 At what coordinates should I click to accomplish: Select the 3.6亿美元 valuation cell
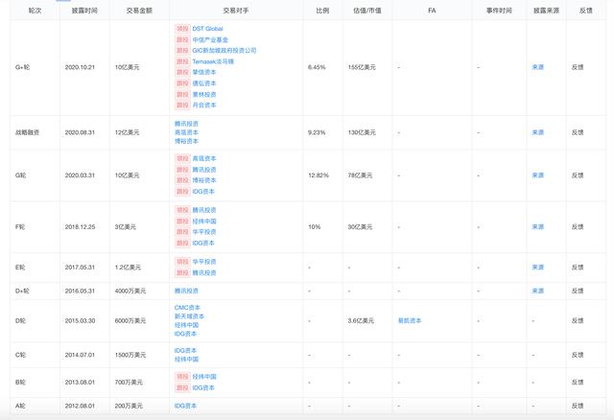pyautogui.click(x=361, y=320)
